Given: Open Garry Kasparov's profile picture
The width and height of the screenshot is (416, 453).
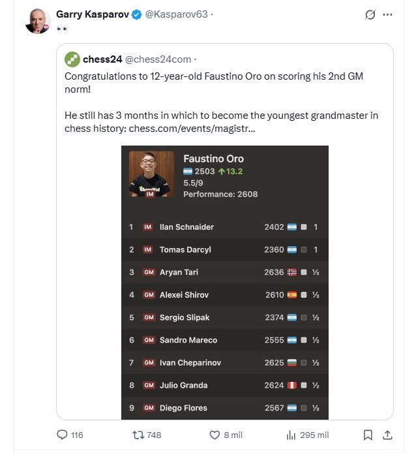Looking at the screenshot, I should click(x=38, y=22).
